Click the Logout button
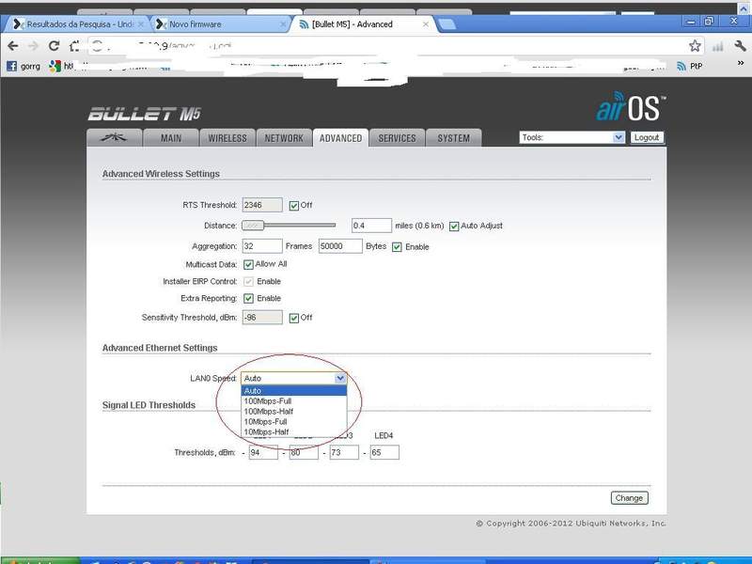Image resolution: width=752 pixels, height=564 pixels. pos(647,137)
